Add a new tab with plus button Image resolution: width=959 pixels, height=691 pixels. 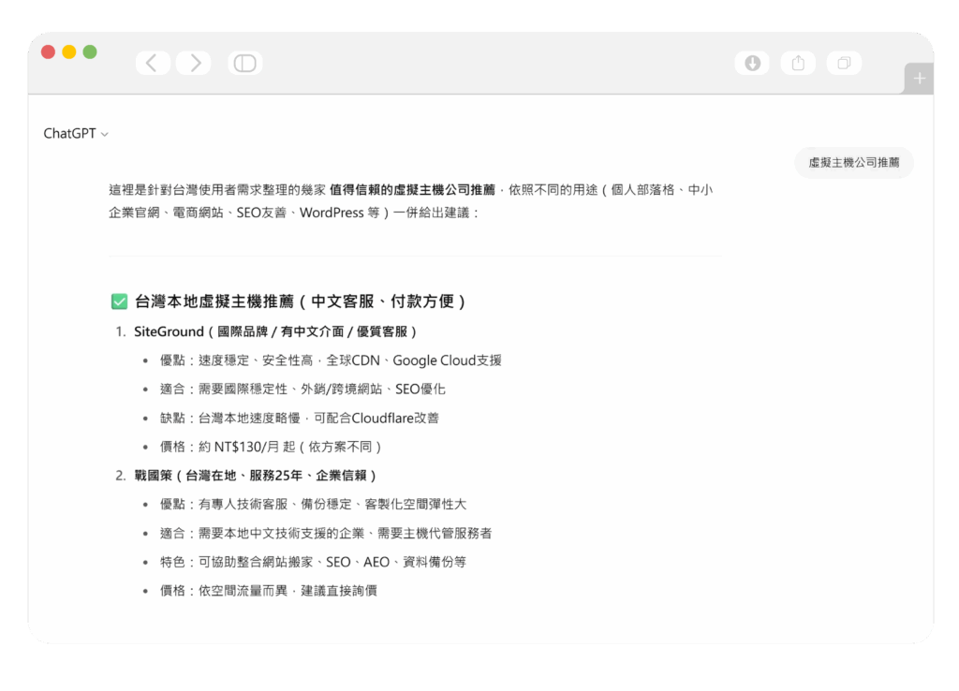click(920, 79)
